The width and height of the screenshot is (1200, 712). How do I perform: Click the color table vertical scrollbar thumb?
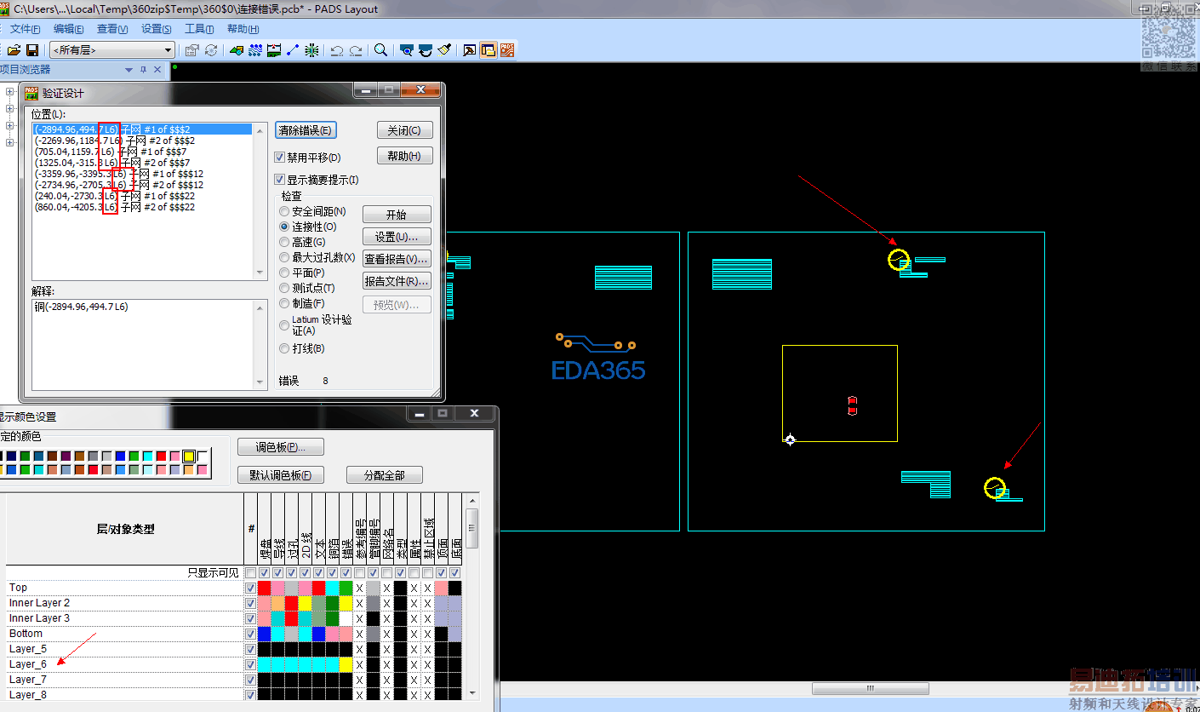pyautogui.click(x=472, y=528)
